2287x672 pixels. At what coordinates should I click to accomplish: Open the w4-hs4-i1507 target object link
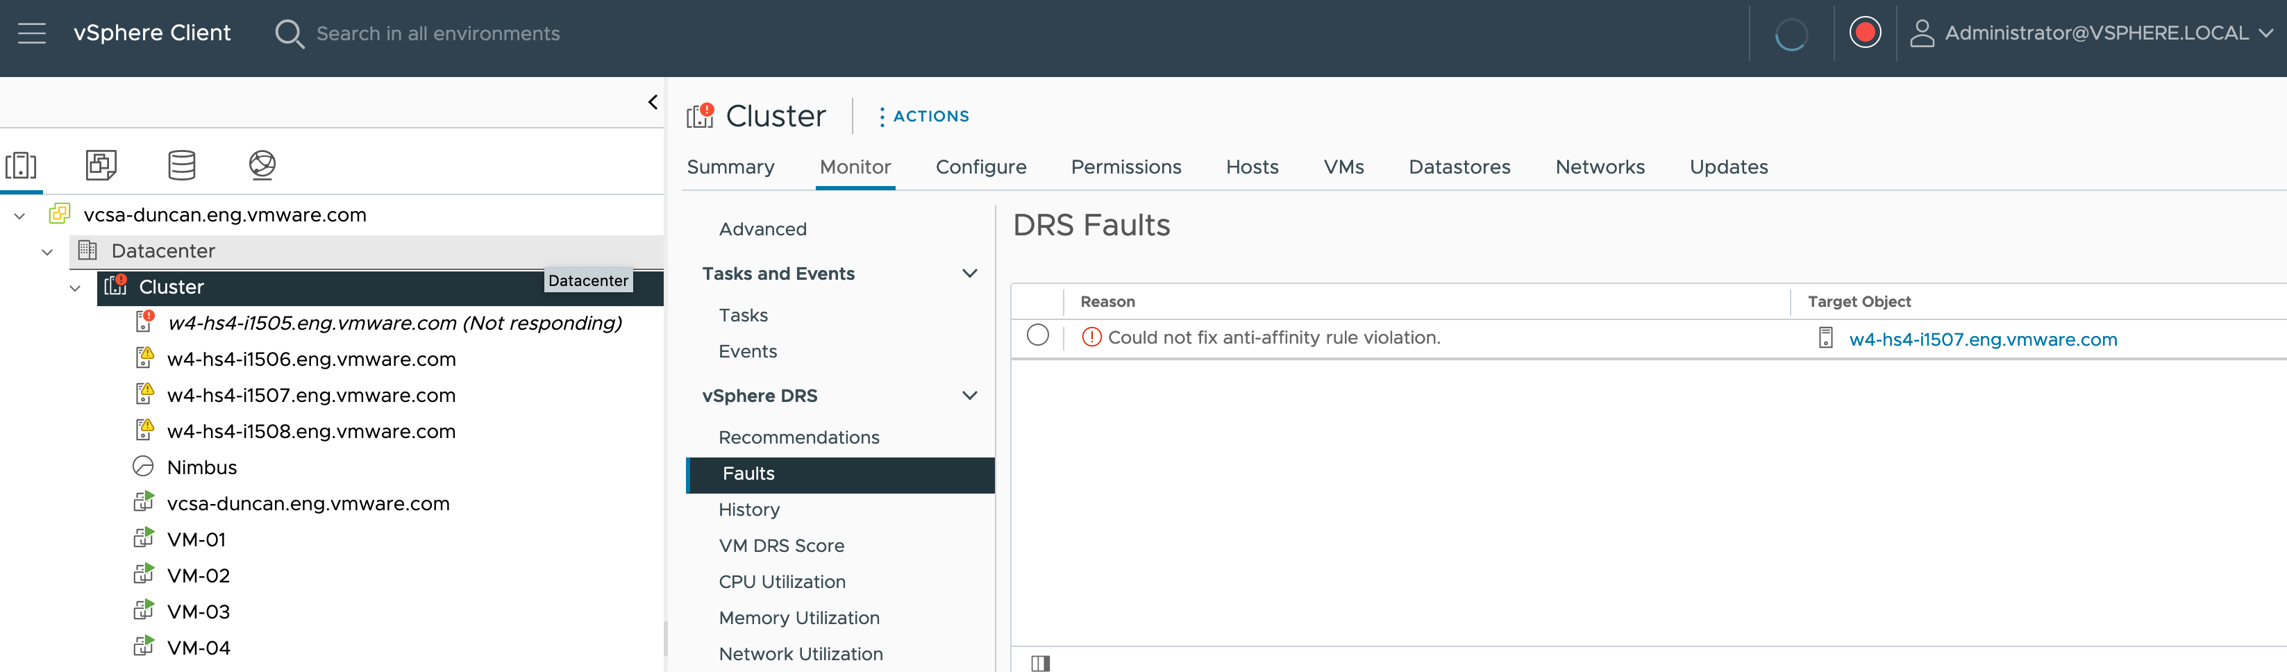(x=1982, y=339)
